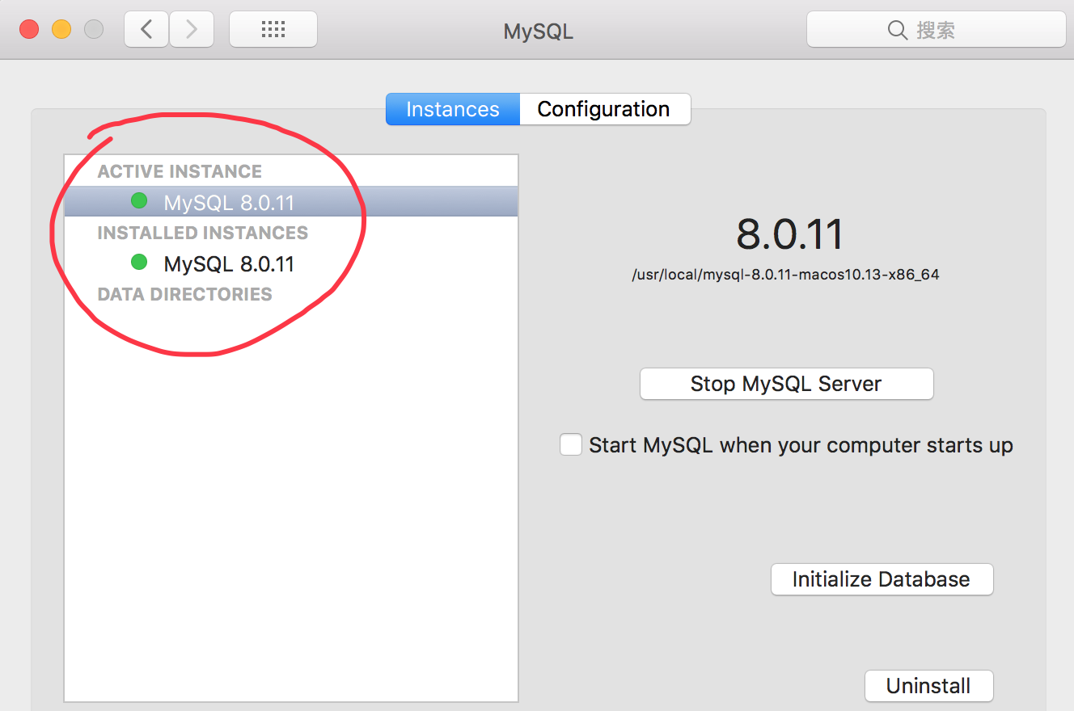The width and height of the screenshot is (1074, 711).
Task: Click the large 8.0.11 version heading
Action: tap(790, 233)
